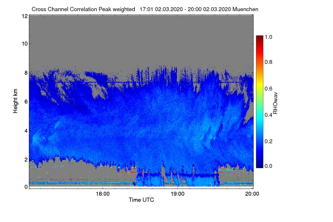Screen dimensions: 333x222
Task: Click the dark blue bottom of colorbar
Action: click(x=259, y=166)
